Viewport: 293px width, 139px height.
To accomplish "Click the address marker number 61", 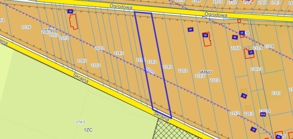I will tap(70, 11).
